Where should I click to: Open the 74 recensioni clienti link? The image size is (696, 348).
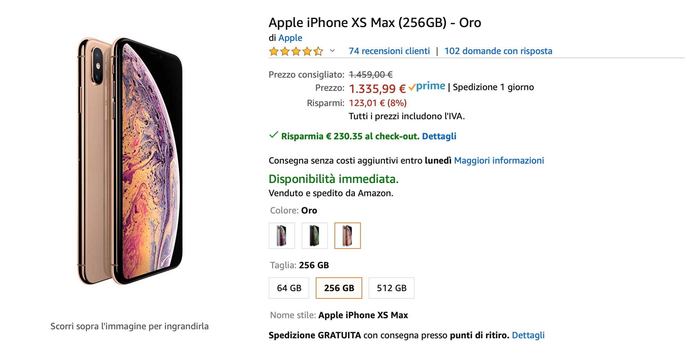click(x=389, y=51)
